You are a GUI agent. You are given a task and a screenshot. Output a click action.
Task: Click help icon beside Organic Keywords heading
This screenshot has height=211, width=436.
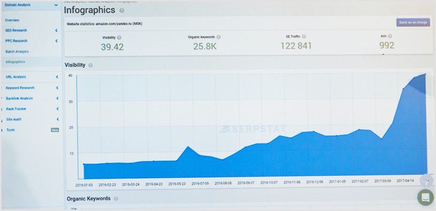pyautogui.click(x=116, y=199)
